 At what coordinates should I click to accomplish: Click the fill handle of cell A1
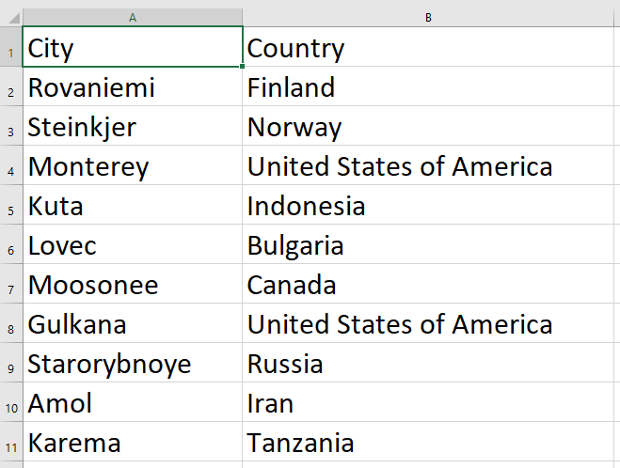[x=242, y=67]
